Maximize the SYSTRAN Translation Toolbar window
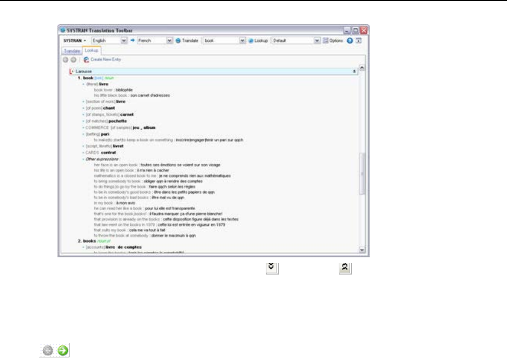 pyautogui.click(x=355, y=31)
